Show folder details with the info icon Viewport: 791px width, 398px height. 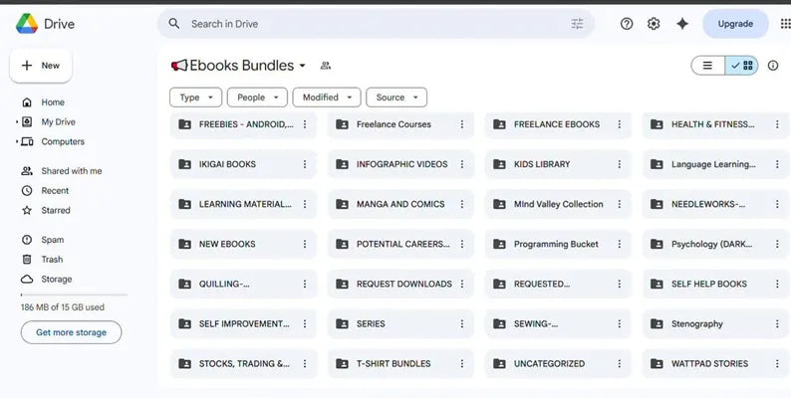click(773, 66)
